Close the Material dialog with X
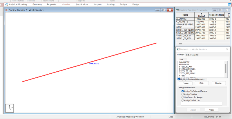The width and height of the screenshot is (232, 119). (x=227, y=49)
